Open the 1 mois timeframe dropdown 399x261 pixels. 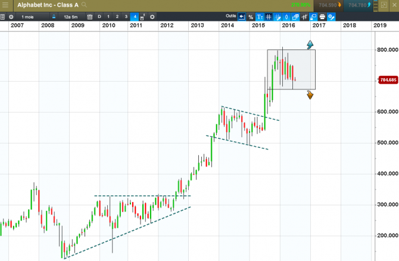[32, 17]
